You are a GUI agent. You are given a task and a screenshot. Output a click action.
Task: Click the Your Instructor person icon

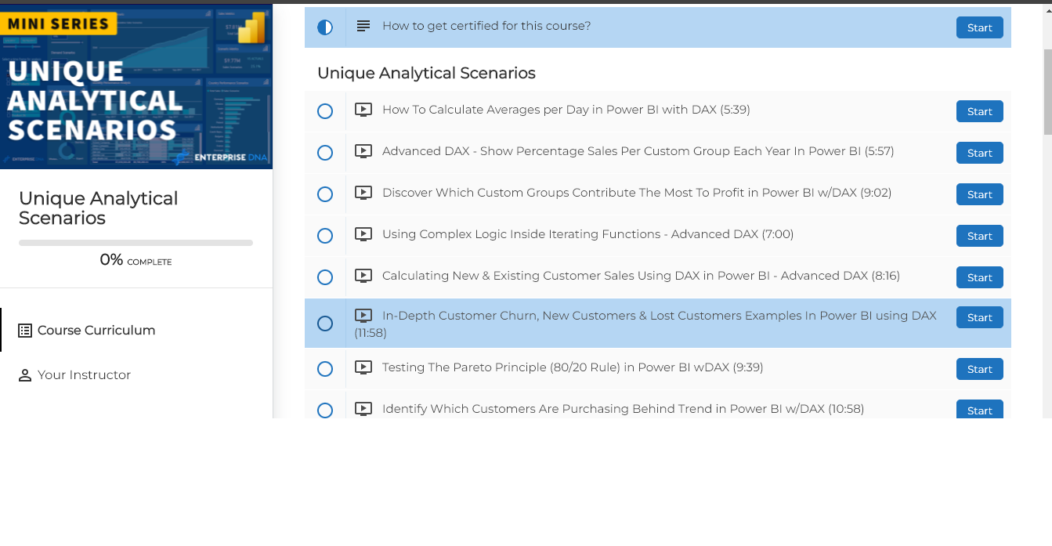25,375
